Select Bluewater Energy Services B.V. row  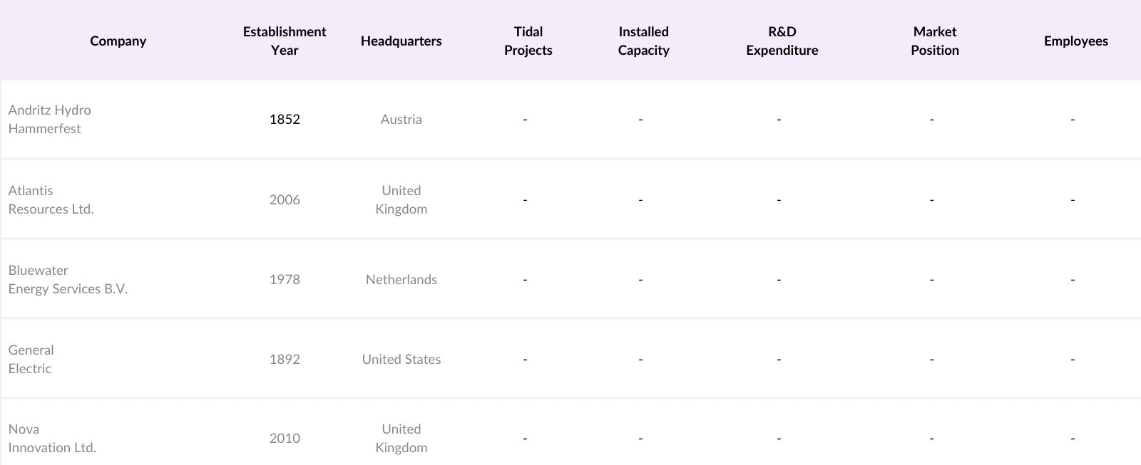[x=68, y=280]
